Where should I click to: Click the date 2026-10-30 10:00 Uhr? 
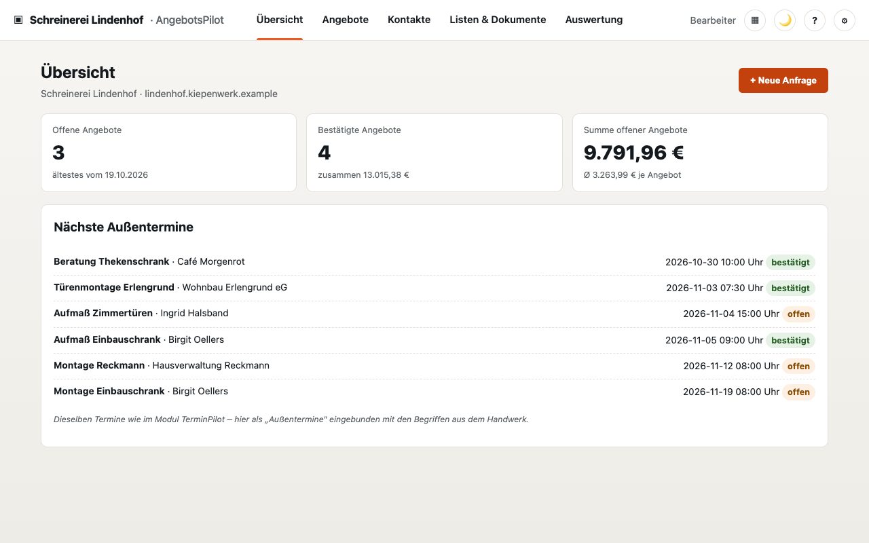[x=714, y=262]
